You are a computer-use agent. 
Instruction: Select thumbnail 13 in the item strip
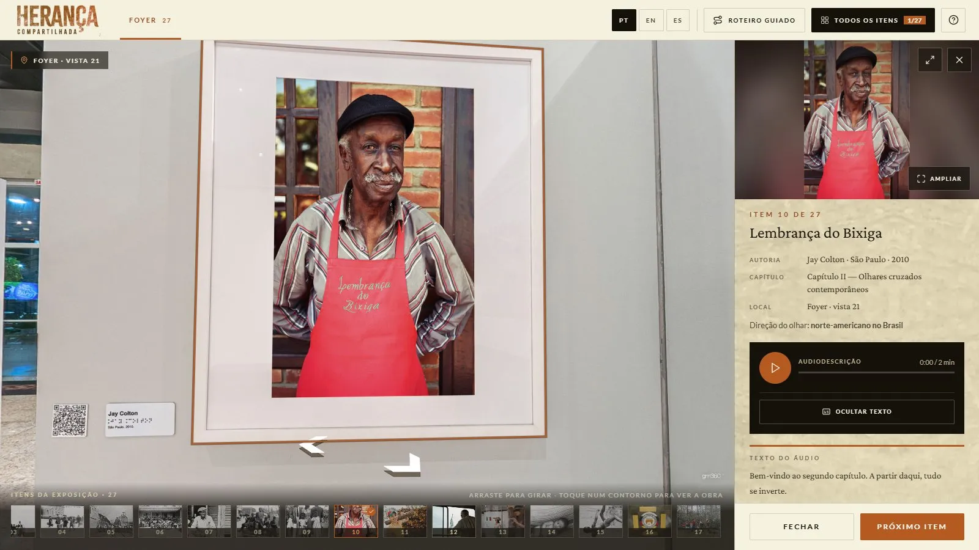coord(502,521)
